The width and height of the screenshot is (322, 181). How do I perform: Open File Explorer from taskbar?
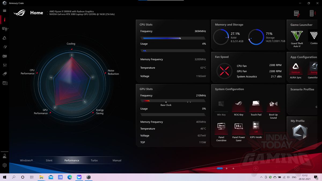click(x=41, y=177)
